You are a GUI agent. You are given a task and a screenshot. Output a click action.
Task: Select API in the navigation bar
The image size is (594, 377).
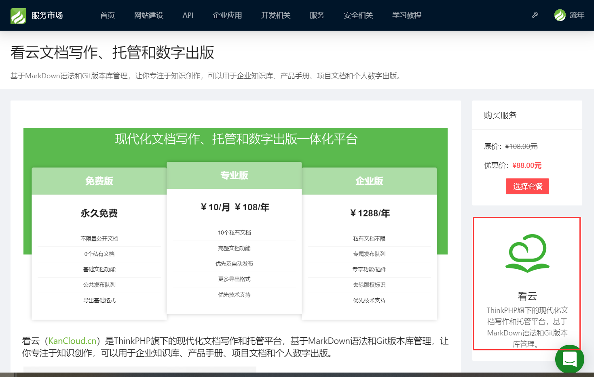[x=188, y=15]
